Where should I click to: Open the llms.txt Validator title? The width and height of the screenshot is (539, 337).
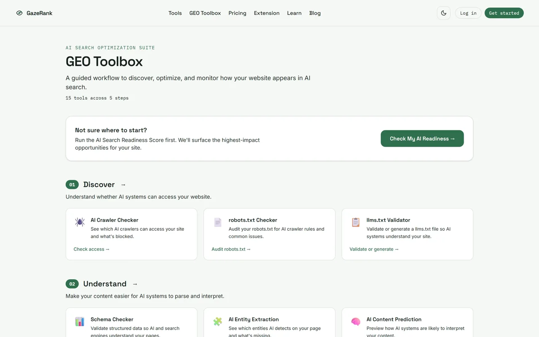(x=388, y=220)
